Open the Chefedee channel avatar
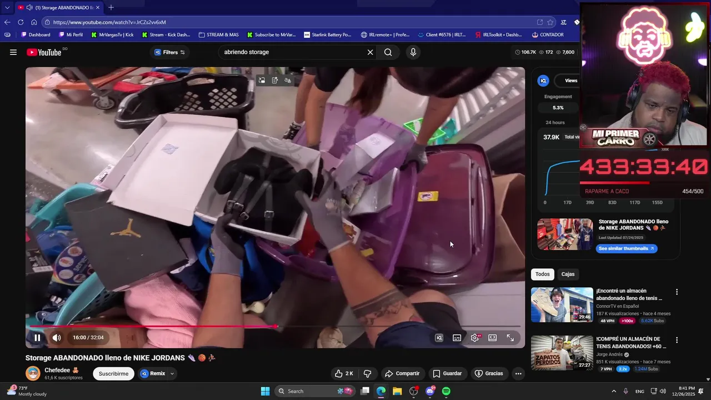Viewport: 711px width, 400px height. tap(33, 373)
